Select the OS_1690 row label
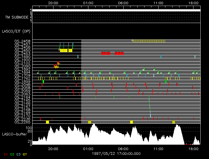Screen dimensions: 209x159 (22, 56)
